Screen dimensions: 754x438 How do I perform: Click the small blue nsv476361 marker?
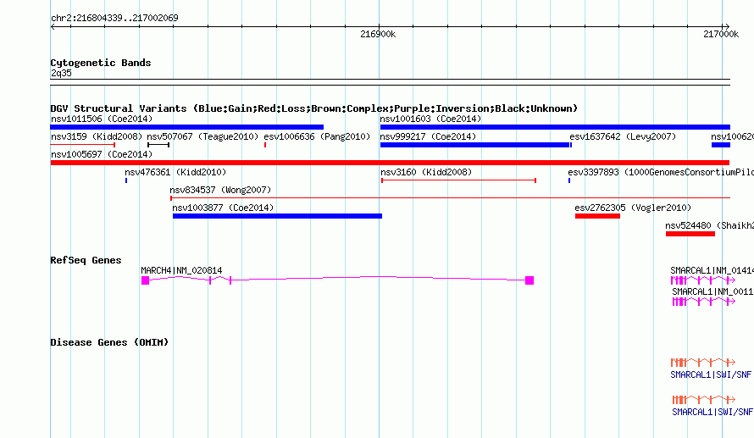click(126, 180)
